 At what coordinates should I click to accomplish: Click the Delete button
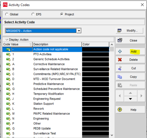130,60
